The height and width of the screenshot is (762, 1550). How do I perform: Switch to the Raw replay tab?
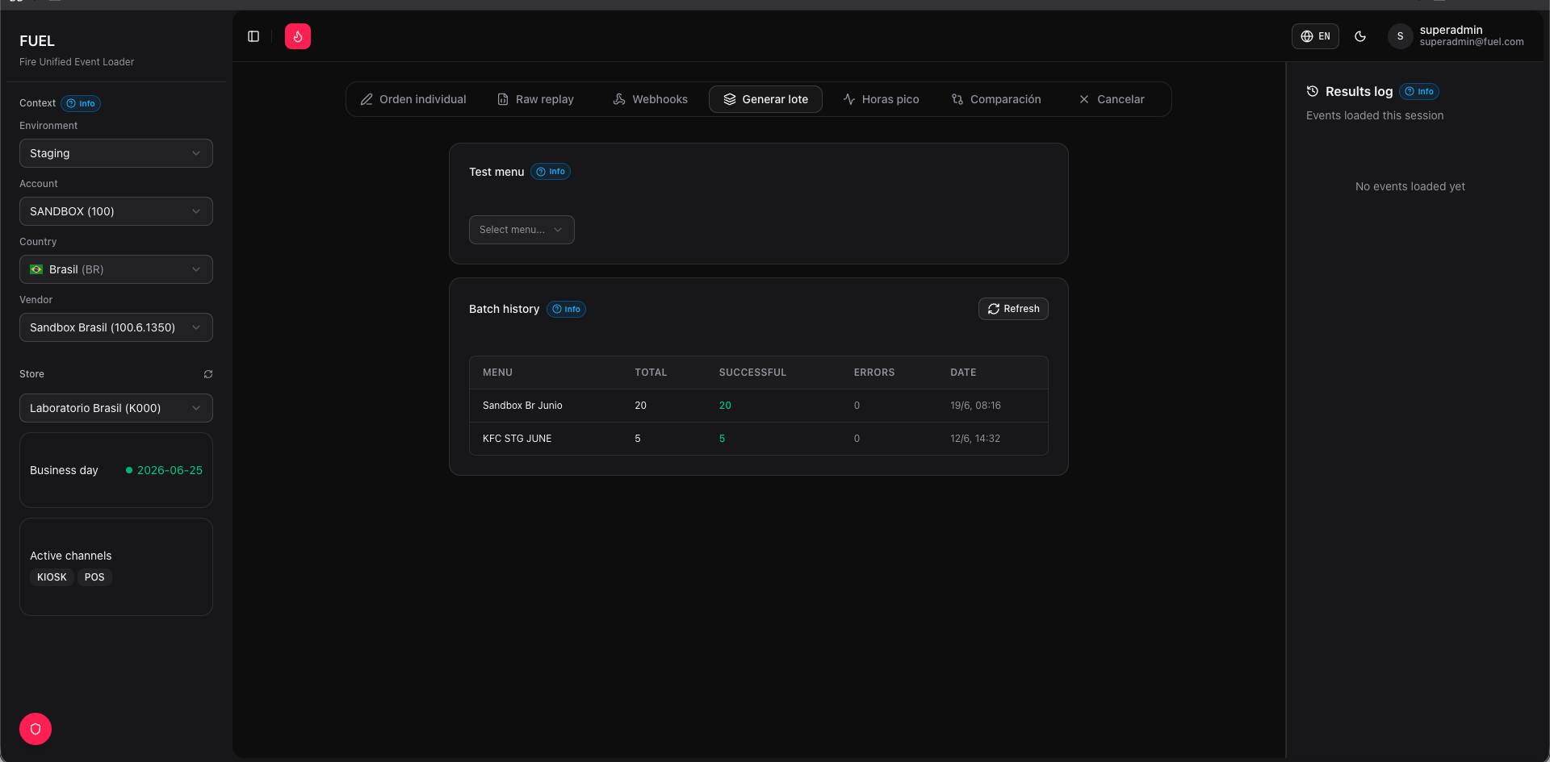tap(536, 99)
